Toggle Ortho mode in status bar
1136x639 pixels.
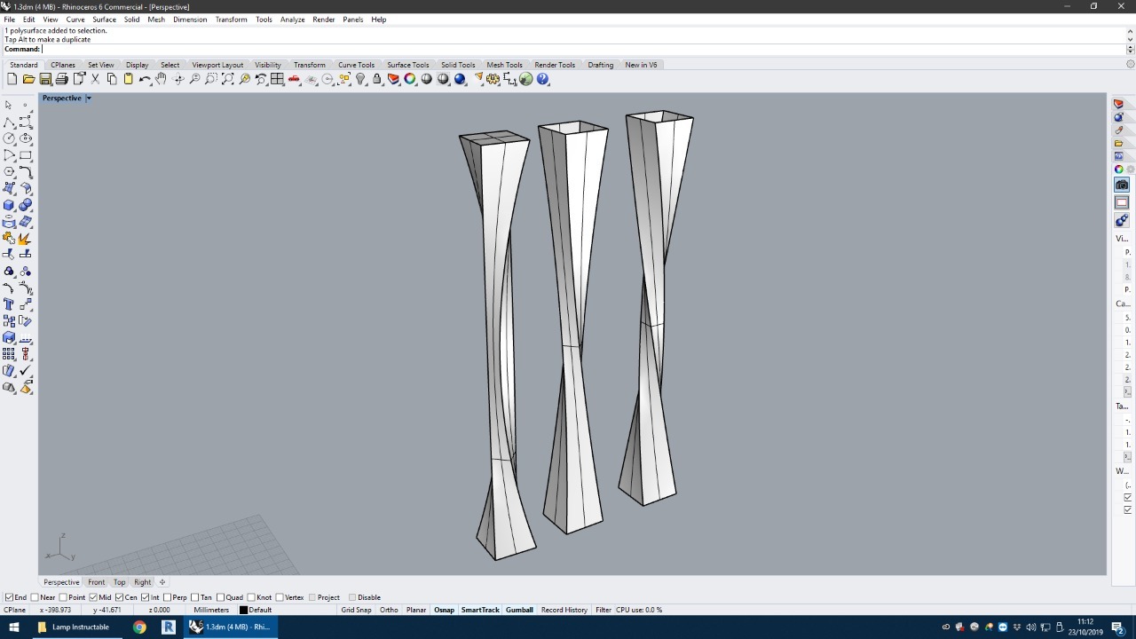(389, 610)
